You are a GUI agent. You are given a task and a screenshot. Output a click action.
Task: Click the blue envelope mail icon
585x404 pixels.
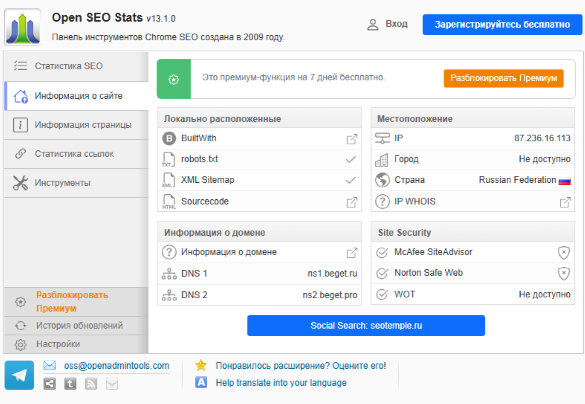[50, 365]
